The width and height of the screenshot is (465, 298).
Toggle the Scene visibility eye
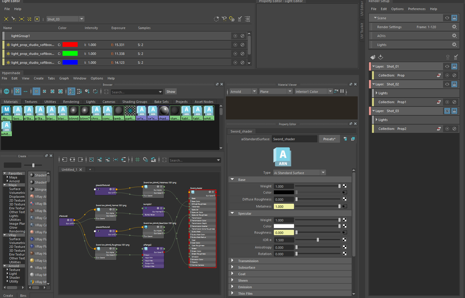click(x=447, y=18)
